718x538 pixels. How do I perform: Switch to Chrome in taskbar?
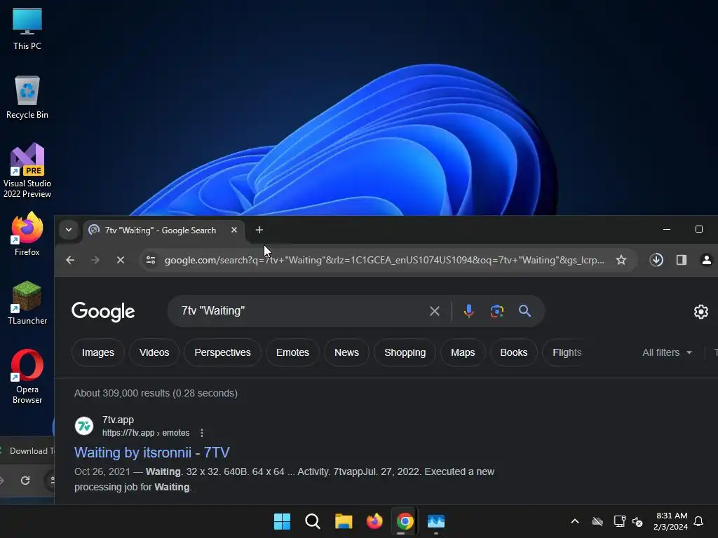405,521
